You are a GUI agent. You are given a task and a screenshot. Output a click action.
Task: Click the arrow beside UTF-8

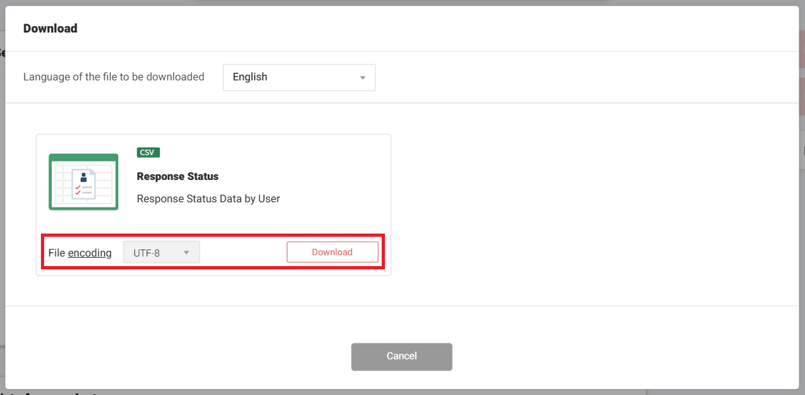[187, 253]
